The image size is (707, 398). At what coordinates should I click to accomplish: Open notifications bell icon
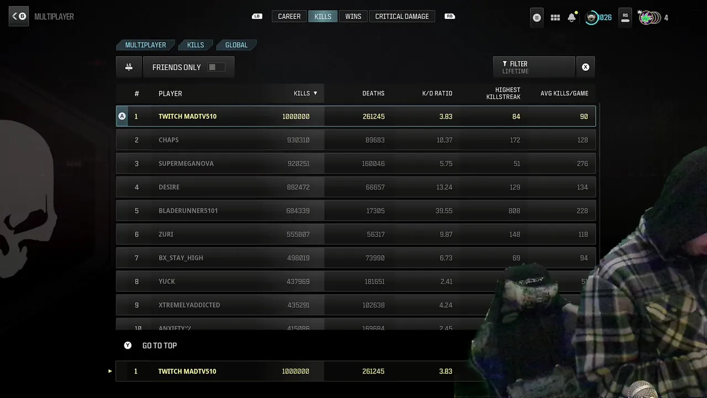point(572,17)
